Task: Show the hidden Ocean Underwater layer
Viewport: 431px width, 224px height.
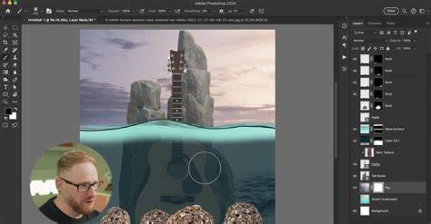Action: (355, 200)
